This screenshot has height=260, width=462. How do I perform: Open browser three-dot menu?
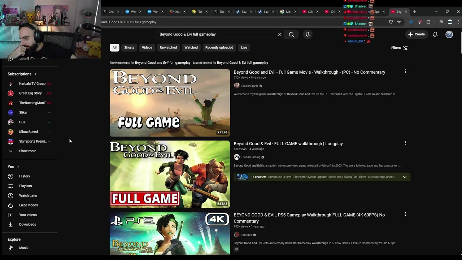click(x=458, y=22)
